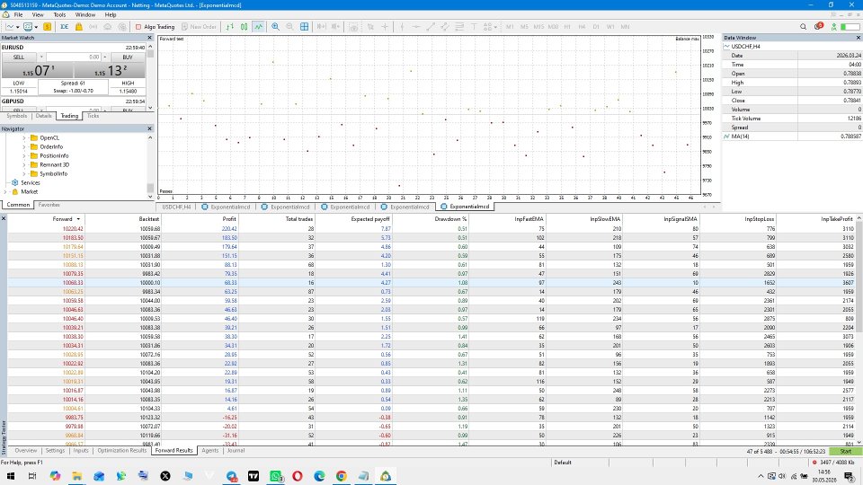
Task: Click EURUSD SELL button in Market Watch
Action: [19, 57]
